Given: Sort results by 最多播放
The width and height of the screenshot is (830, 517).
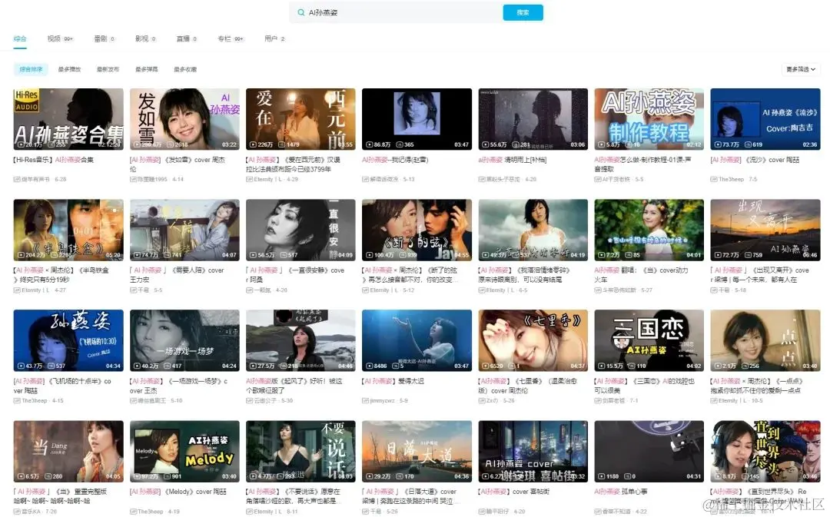Looking at the screenshot, I should point(69,69).
